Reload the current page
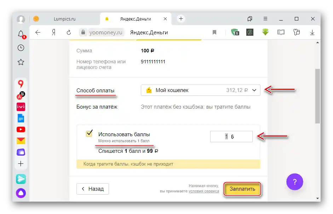Viewport: 333px width, 214px height. pyautogui.click(x=69, y=33)
